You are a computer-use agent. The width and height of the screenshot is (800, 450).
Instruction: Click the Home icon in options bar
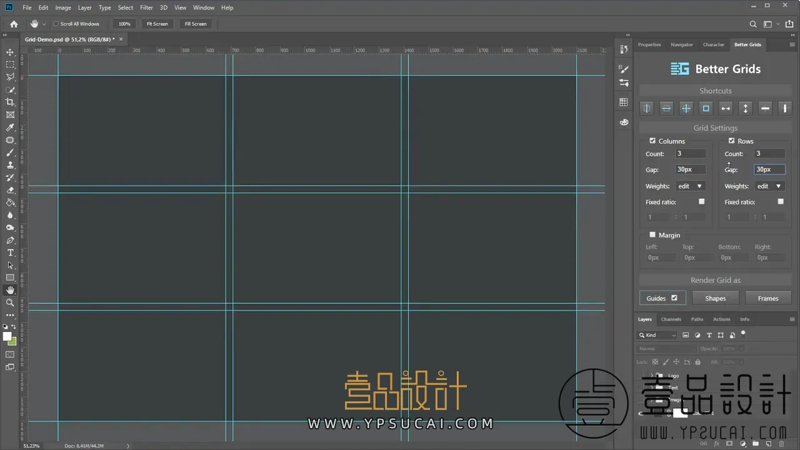click(14, 24)
